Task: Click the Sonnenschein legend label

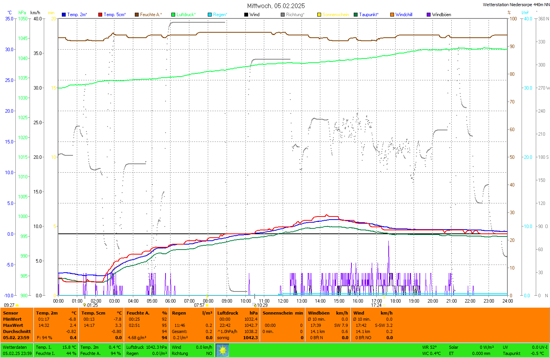Action: (x=335, y=15)
